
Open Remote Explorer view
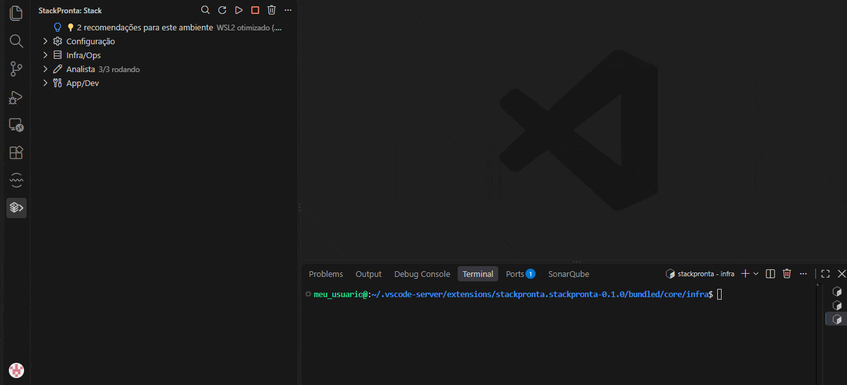click(x=16, y=125)
